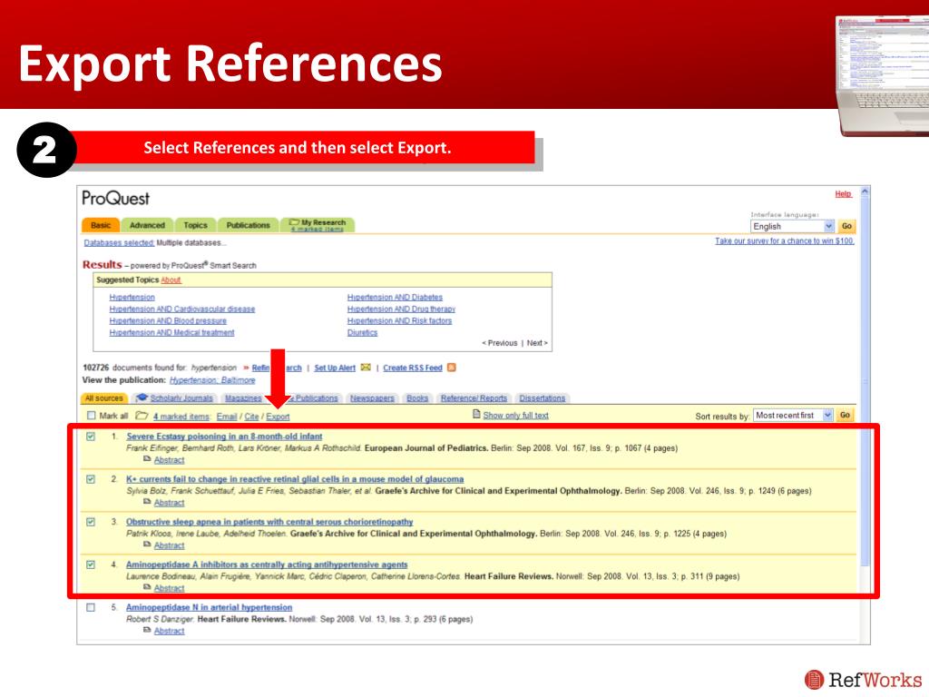
Task: Uncheck result 2 K+ currents checkbox
Action: click(x=91, y=479)
